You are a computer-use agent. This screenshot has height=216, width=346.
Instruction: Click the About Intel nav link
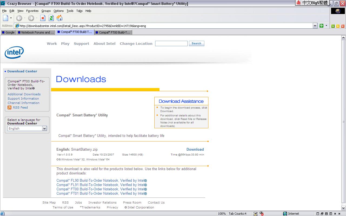click(104, 43)
